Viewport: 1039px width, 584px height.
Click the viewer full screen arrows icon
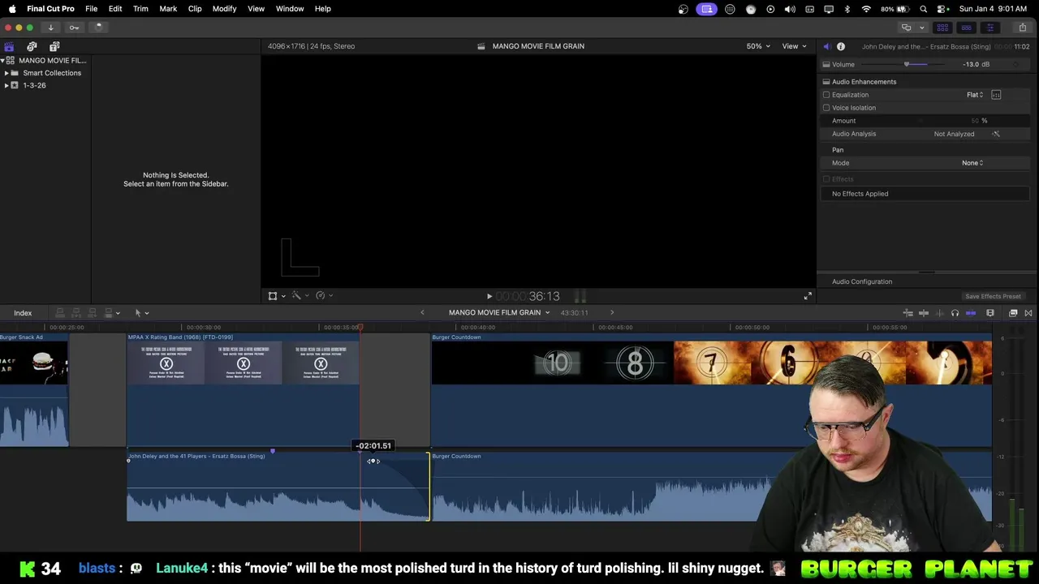click(x=807, y=296)
